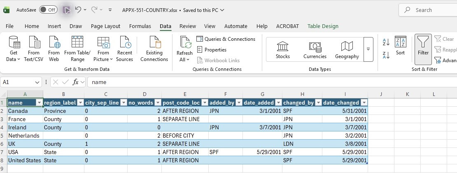Click From Table/Range icon
This screenshot has width=457, height=173.
tap(77, 42)
